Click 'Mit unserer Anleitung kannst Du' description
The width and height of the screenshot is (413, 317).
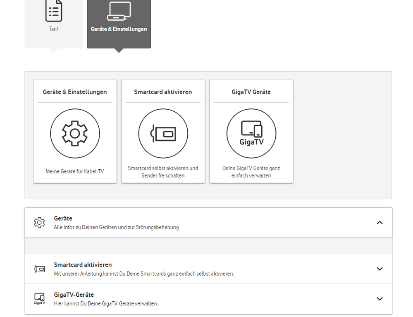click(x=144, y=274)
